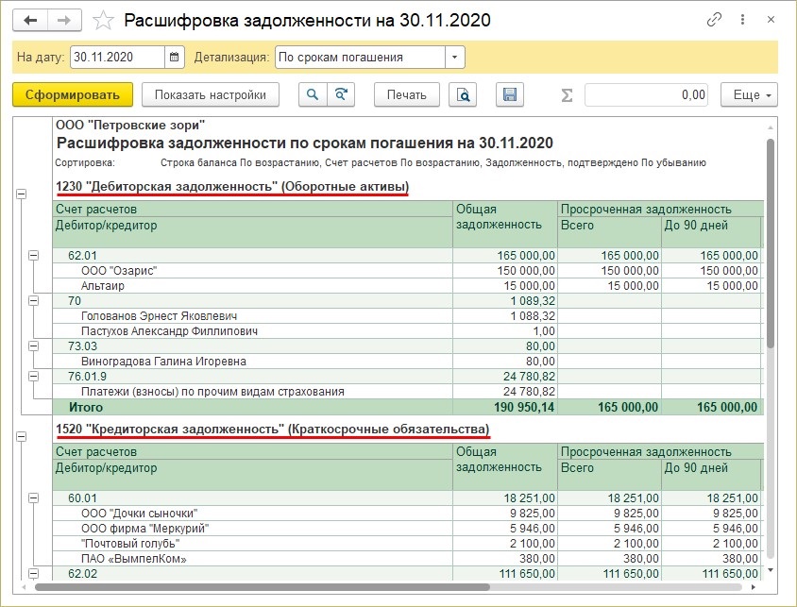Click the Детализация value field
The width and height of the screenshot is (797, 607).
click(361, 57)
